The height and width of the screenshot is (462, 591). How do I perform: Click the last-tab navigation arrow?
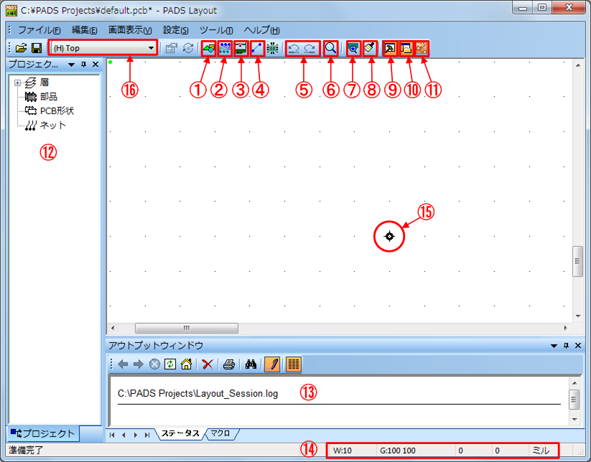pos(147,435)
